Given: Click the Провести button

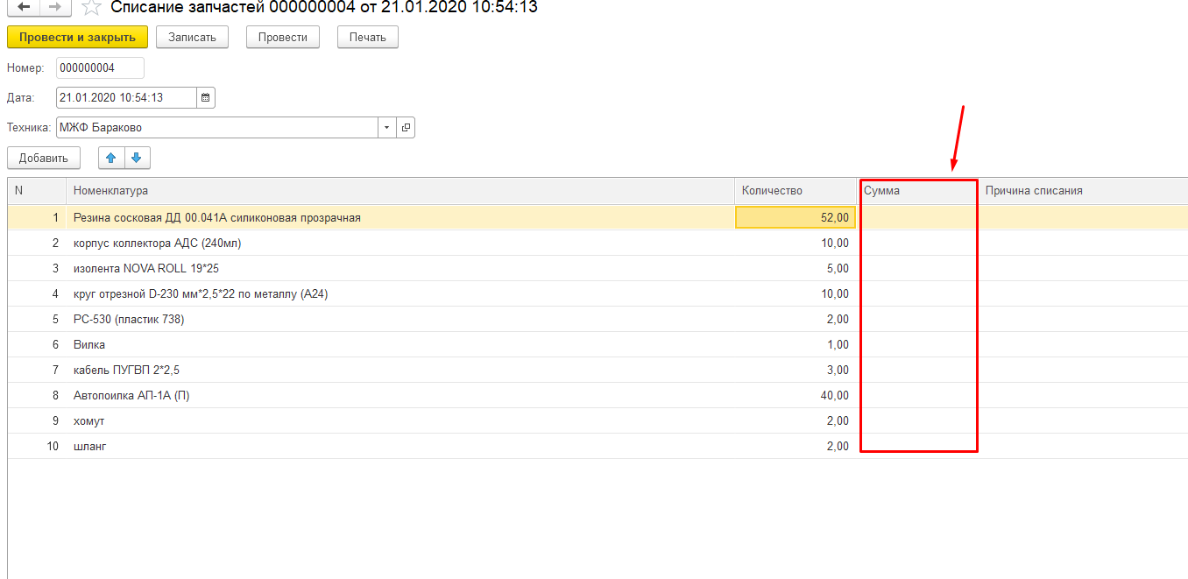Looking at the screenshot, I should click(282, 37).
